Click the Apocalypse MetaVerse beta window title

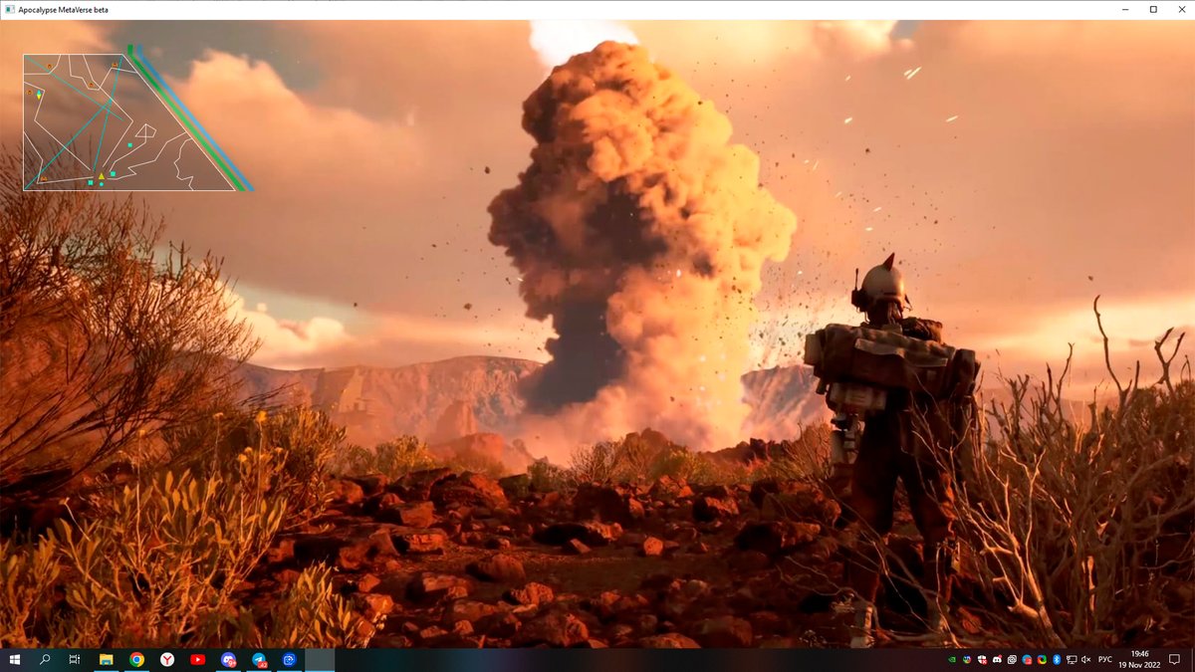pyautogui.click(x=64, y=9)
